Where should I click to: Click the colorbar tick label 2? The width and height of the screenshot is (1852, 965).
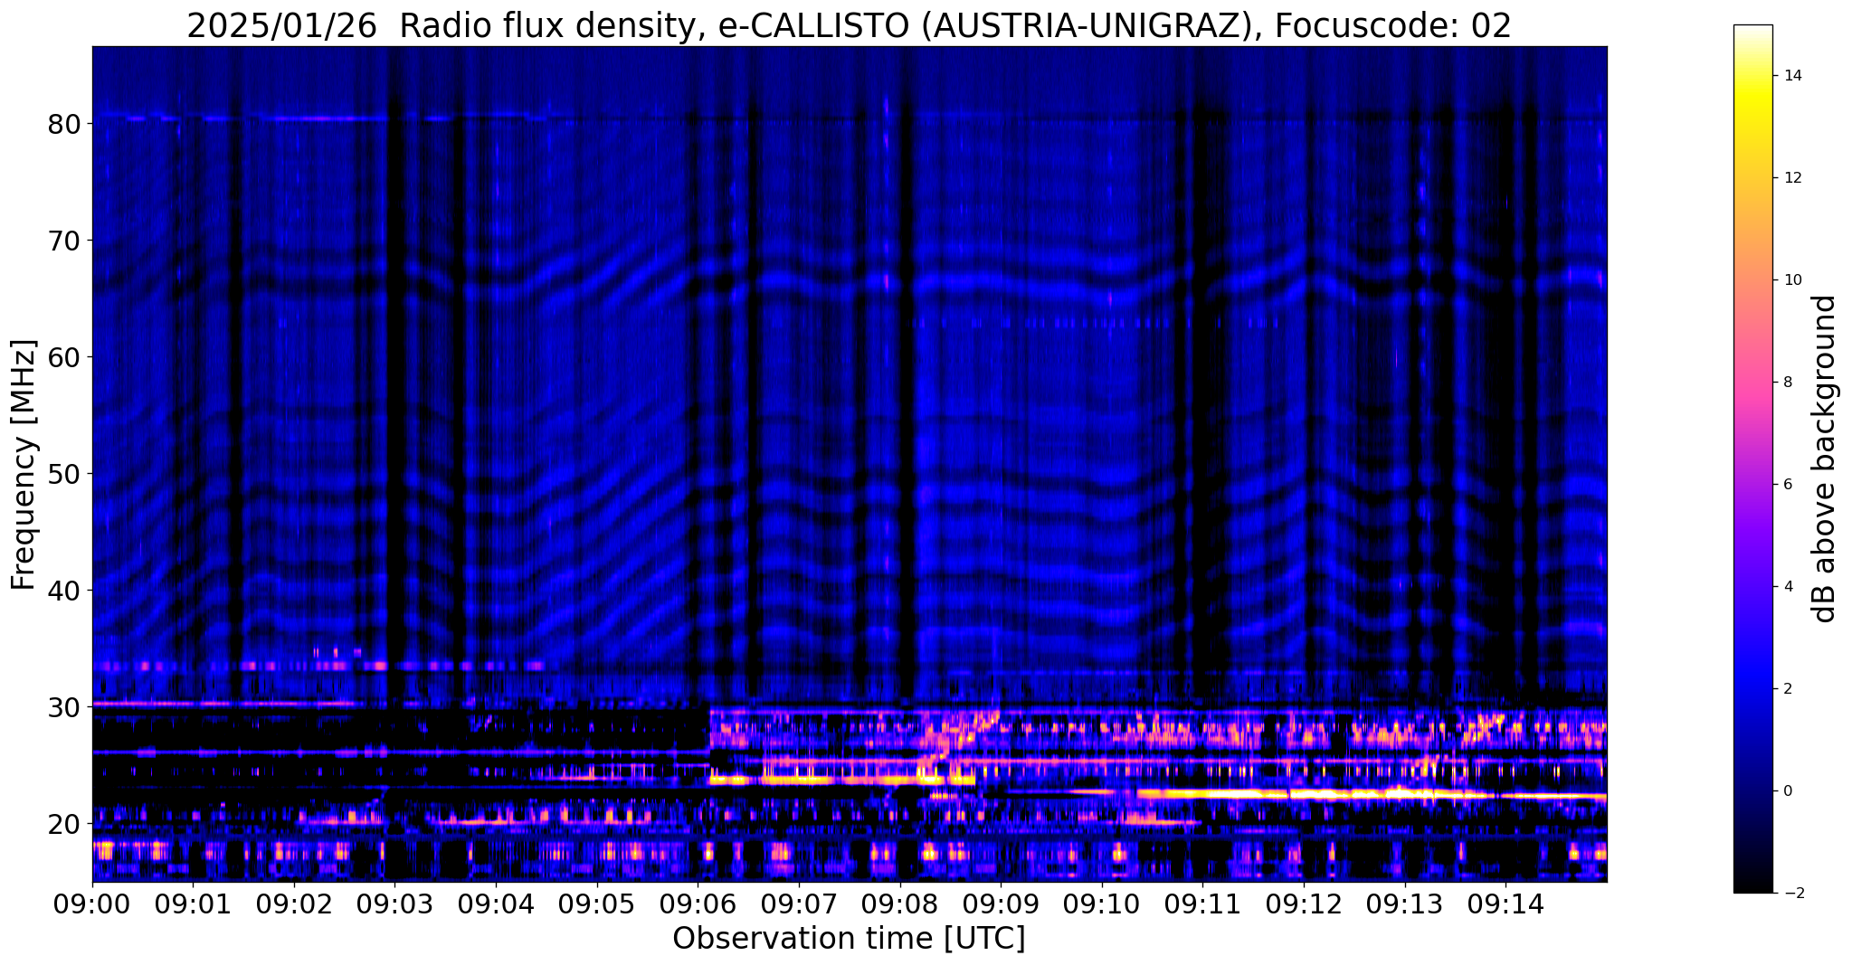coord(1789,689)
